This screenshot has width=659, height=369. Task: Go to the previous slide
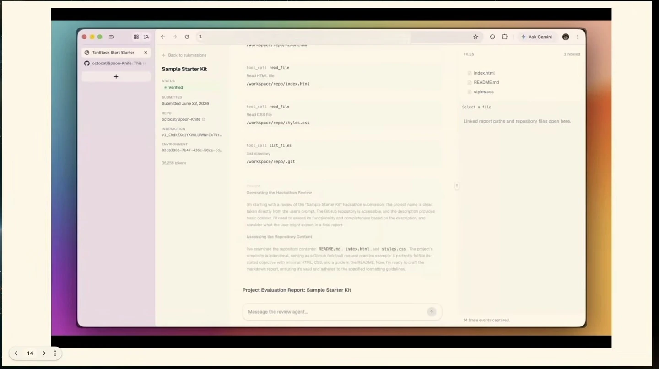(x=16, y=353)
